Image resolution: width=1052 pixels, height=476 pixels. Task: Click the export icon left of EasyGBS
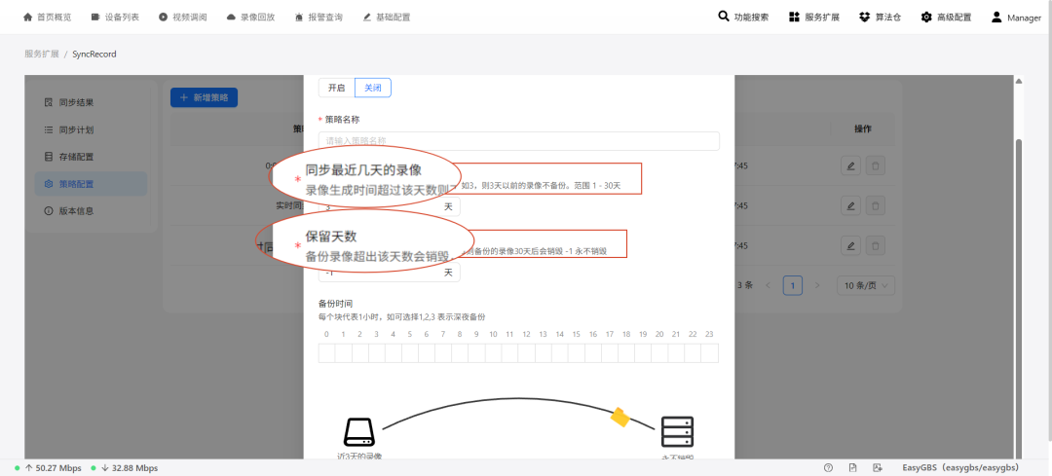[x=877, y=468]
